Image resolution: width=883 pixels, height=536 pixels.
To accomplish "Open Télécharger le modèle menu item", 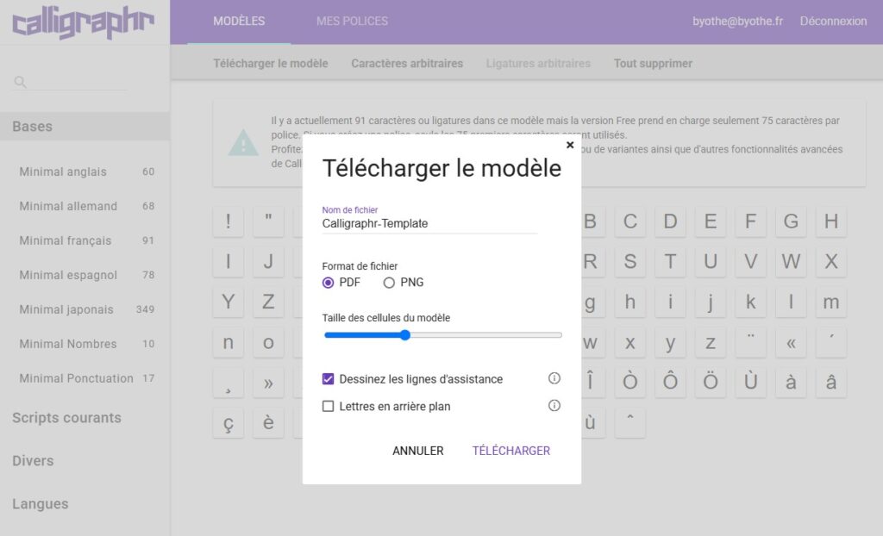I will 270,63.
